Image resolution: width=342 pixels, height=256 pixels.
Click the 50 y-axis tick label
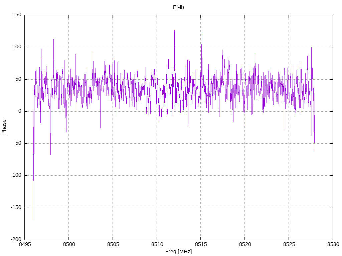[x=18, y=79]
